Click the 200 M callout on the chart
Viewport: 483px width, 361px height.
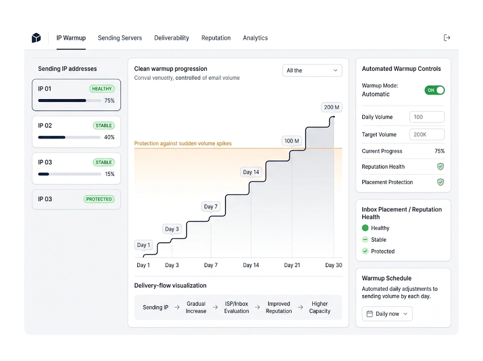[x=332, y=107]
